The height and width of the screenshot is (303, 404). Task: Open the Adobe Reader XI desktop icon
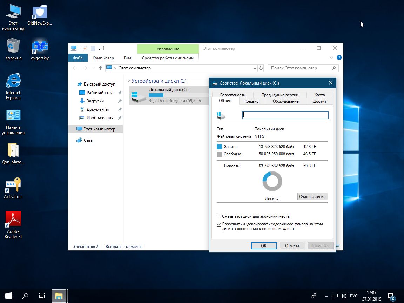pos(13,220)
